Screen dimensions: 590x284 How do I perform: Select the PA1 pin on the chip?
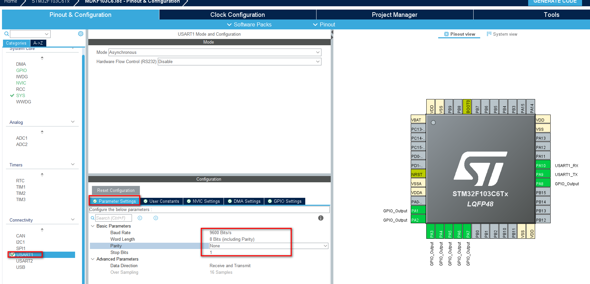(418, 211)
